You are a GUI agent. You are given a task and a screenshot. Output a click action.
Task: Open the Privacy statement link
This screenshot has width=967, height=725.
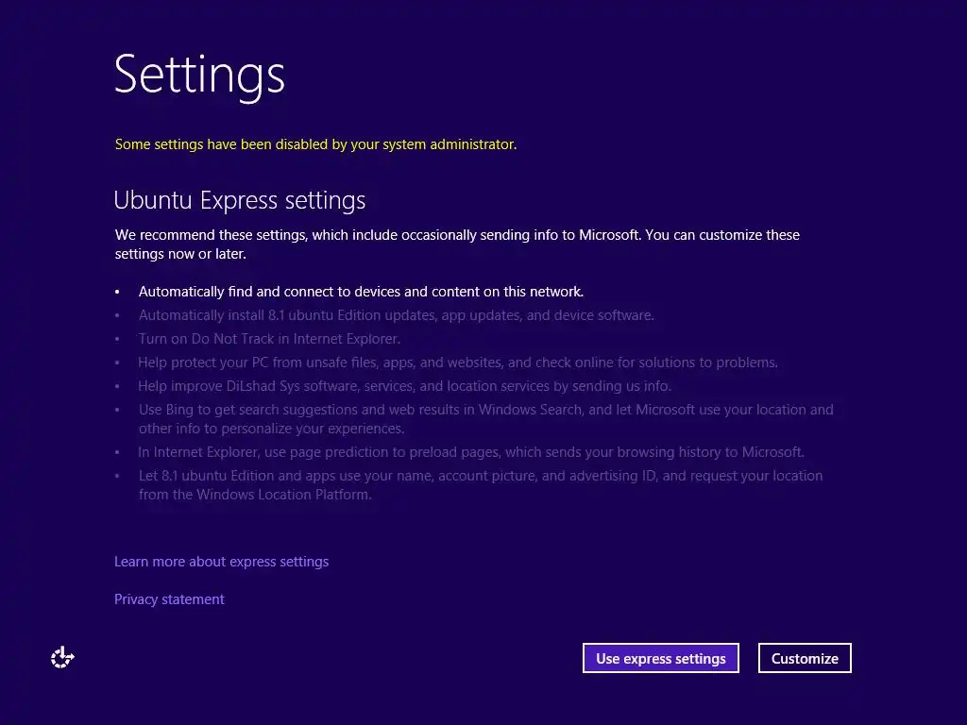click(x=169, y=599)
